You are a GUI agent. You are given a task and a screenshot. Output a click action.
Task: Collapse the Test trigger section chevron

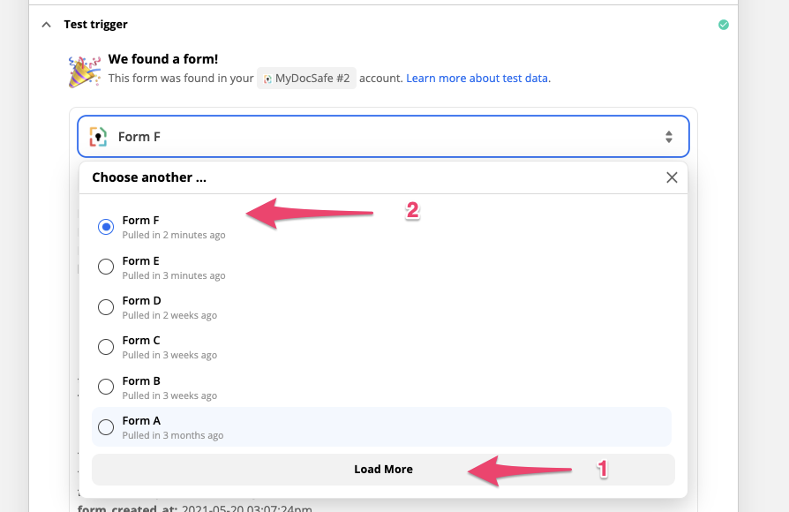tap(45, 25)
